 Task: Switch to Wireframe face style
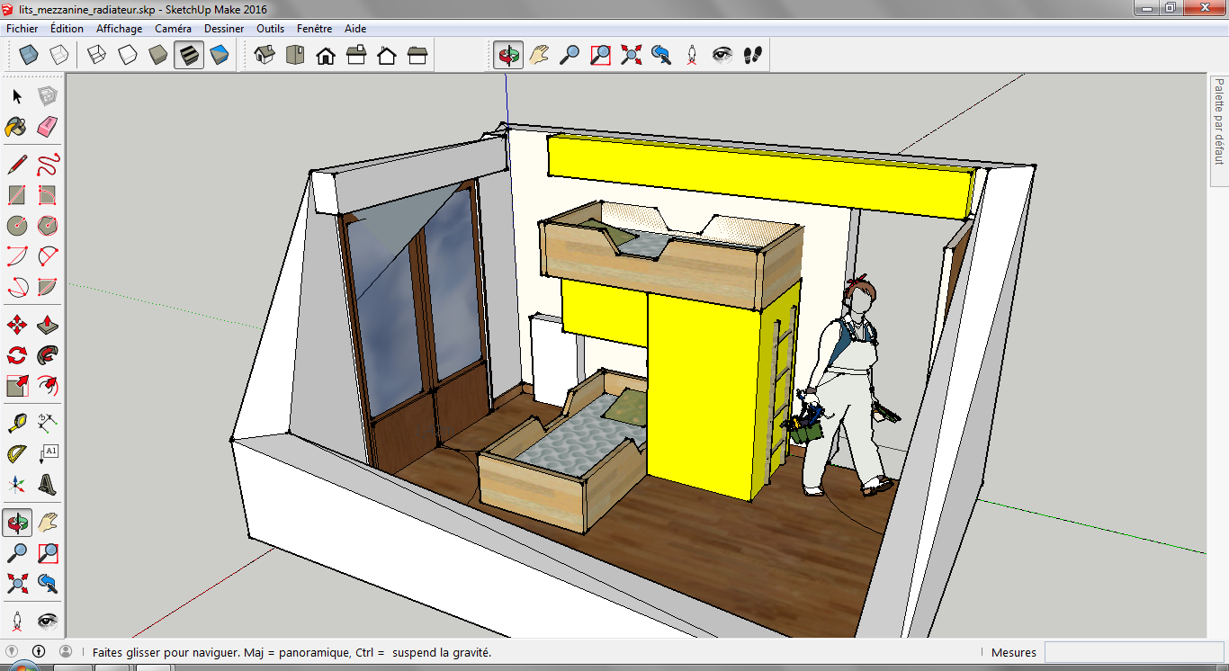pos(97,56)
